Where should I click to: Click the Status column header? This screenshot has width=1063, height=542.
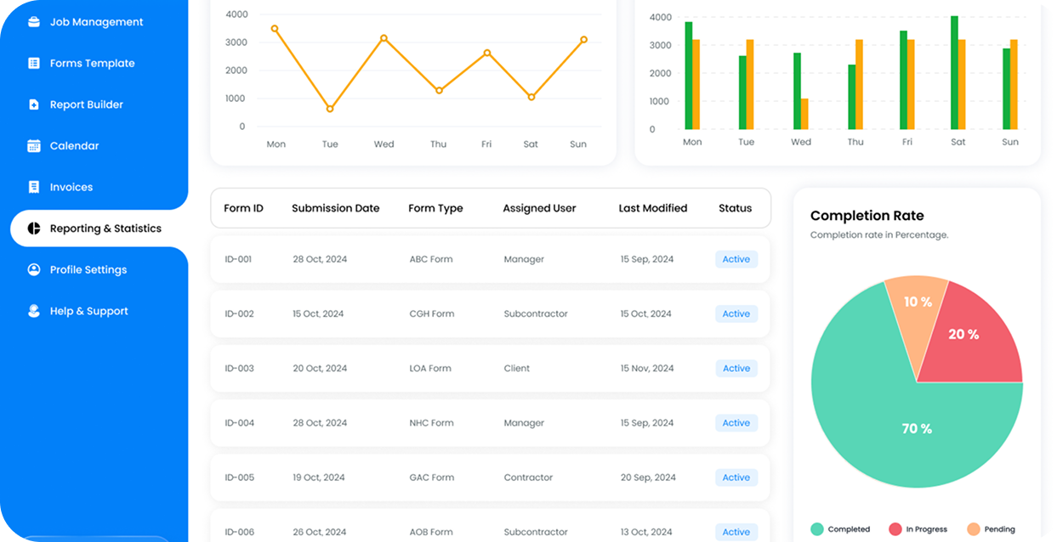(x=735, y=208)
